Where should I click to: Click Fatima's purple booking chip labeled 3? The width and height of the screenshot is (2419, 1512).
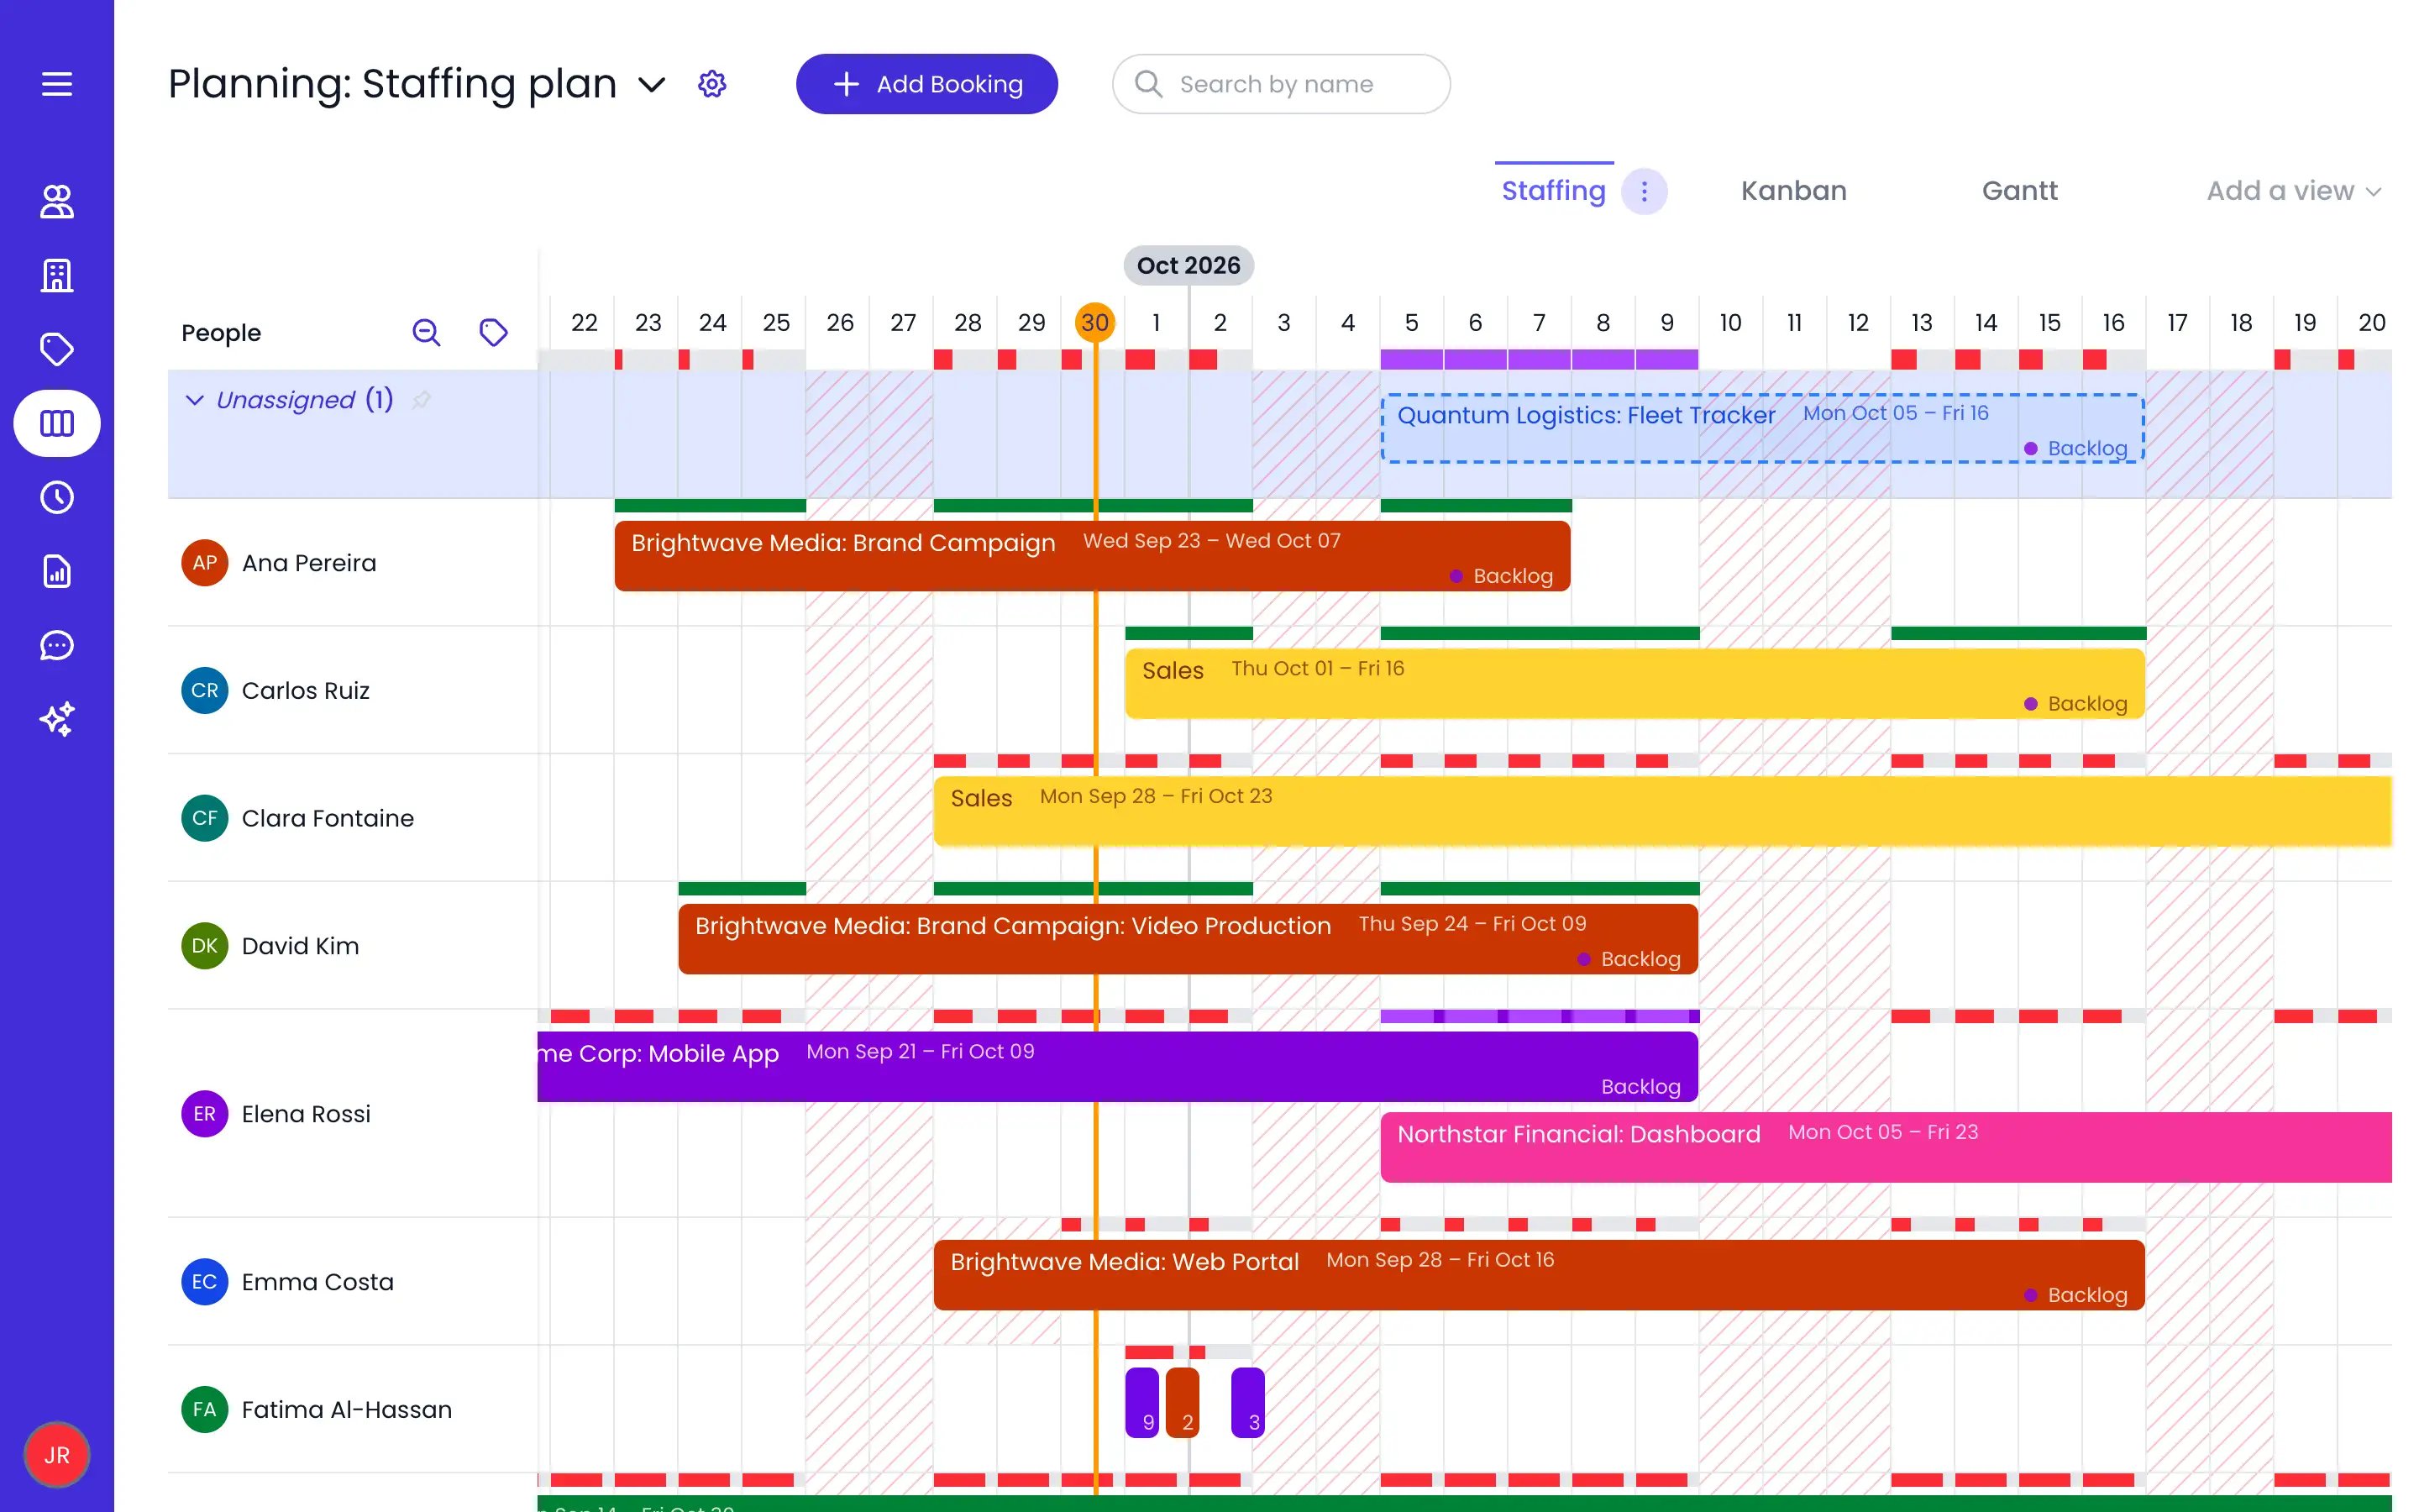(x=1247, y=1403)
